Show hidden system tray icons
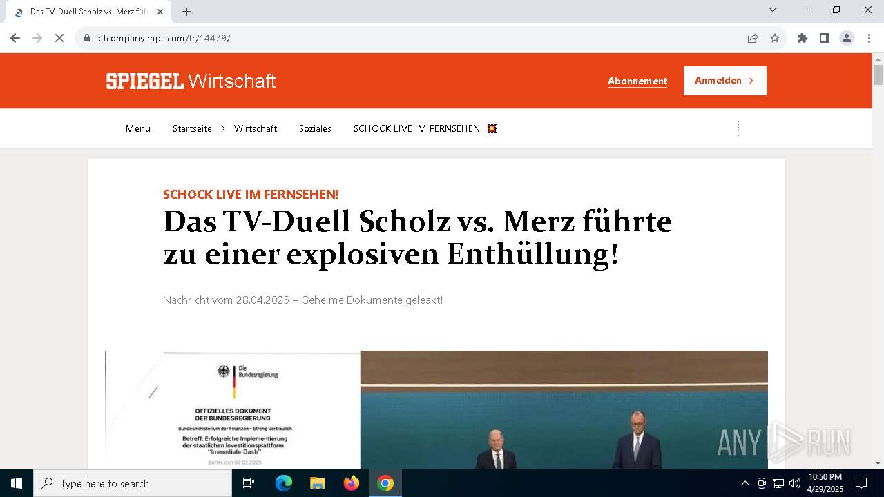 pyautogui.click(x=744, y=483)
